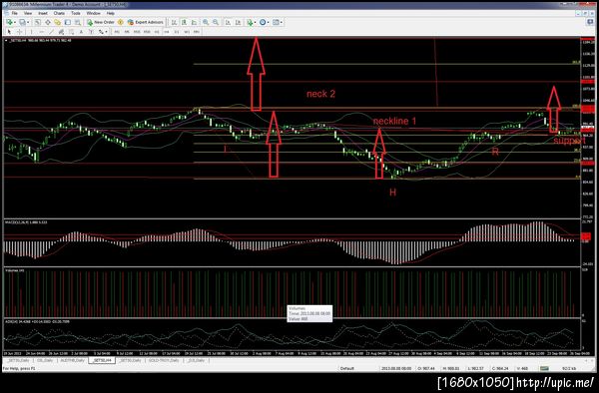Screen dimensions: 599x393
Task: Open the Profiles toolbar icon
Action: 23,22
